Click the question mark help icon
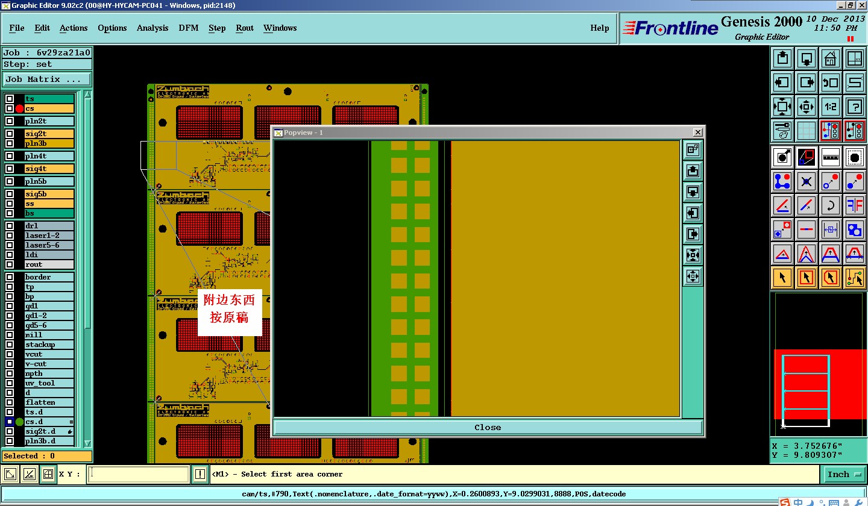The image size is (868, 506). point(855,107)
